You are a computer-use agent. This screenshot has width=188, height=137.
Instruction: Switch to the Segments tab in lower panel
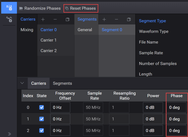tap(62, 83)
